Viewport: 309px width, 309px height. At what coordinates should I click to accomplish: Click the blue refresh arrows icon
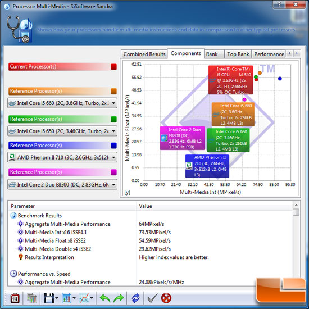pyautogui.click(x=135, y=298)
